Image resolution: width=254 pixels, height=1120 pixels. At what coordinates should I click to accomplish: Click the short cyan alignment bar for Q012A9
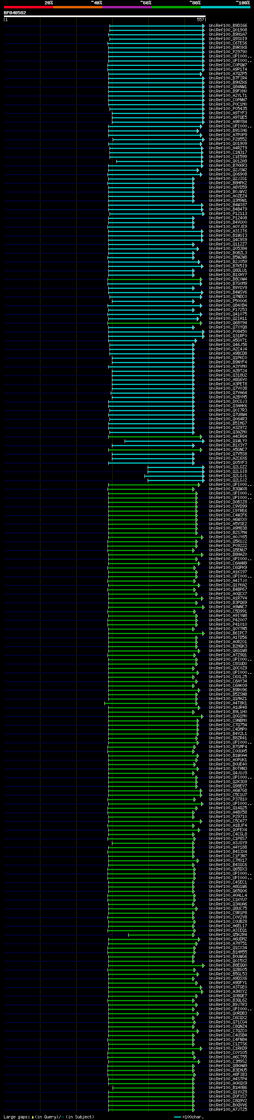(x=160, y=161)
